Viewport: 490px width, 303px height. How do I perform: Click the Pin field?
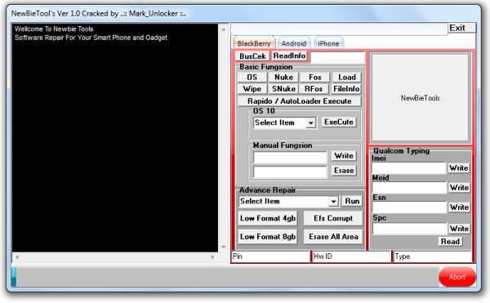(x=270, y=256)
